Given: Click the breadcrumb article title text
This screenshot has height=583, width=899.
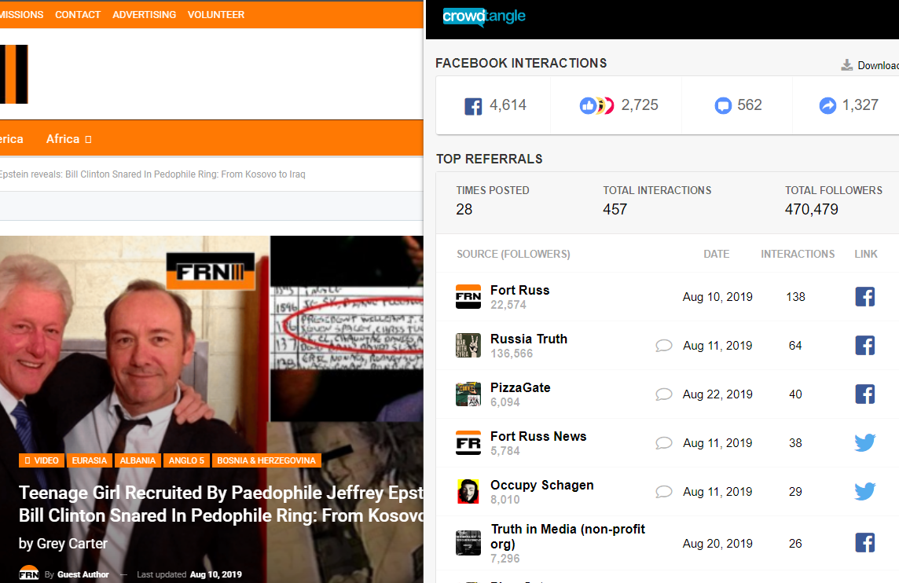Looking at the screenshot, I should [152, 174].
